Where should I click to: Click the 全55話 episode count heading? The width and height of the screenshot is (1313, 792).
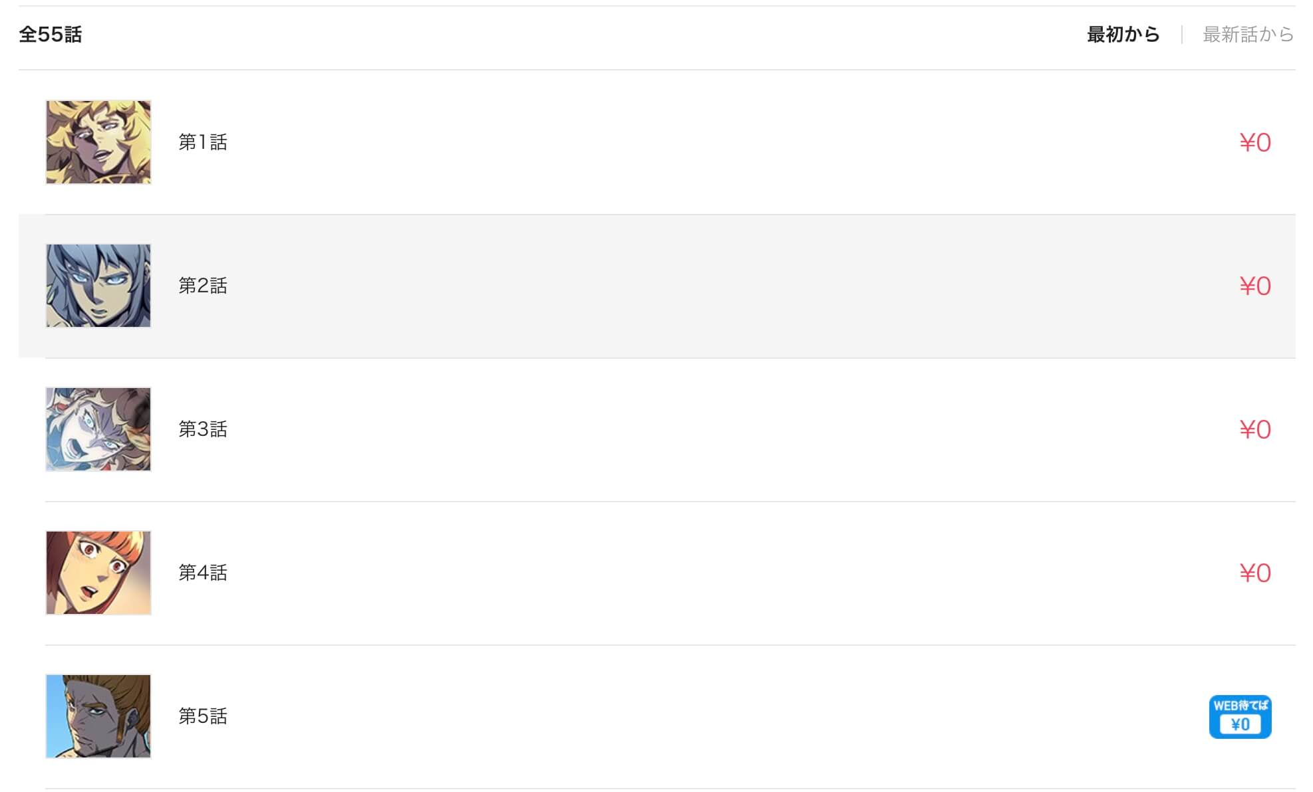51,35
